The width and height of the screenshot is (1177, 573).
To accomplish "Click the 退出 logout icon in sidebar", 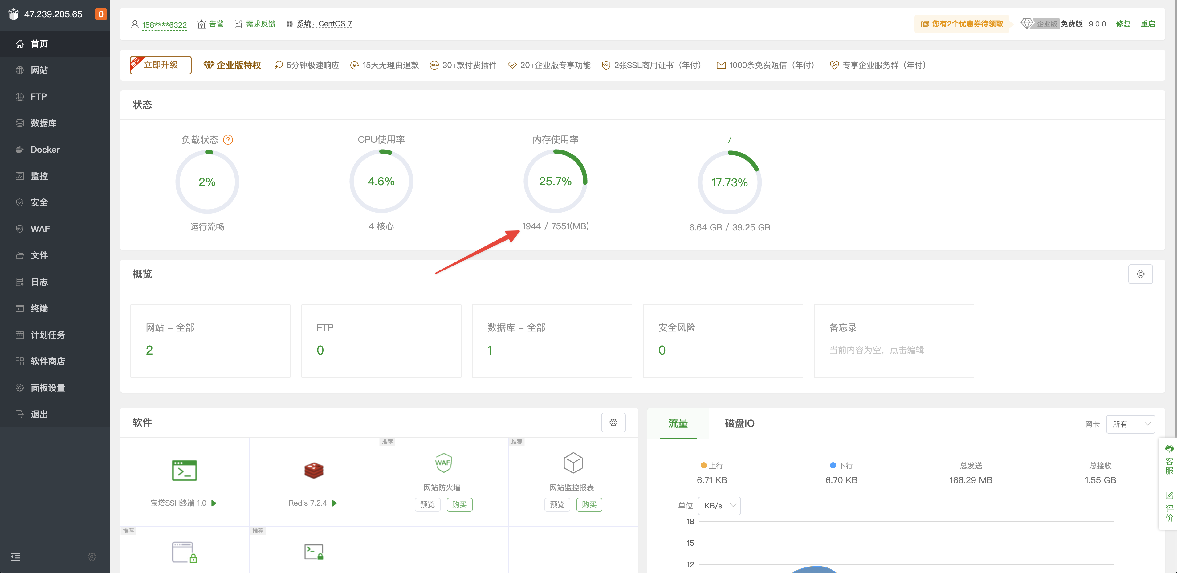I will (20, 414).
